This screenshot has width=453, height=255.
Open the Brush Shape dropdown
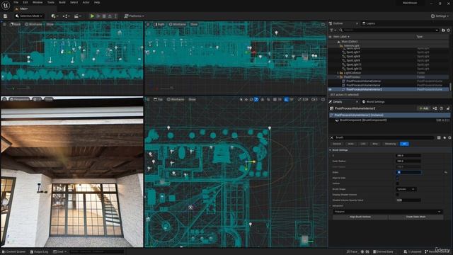pyautogui.click(x=406, y=189)
